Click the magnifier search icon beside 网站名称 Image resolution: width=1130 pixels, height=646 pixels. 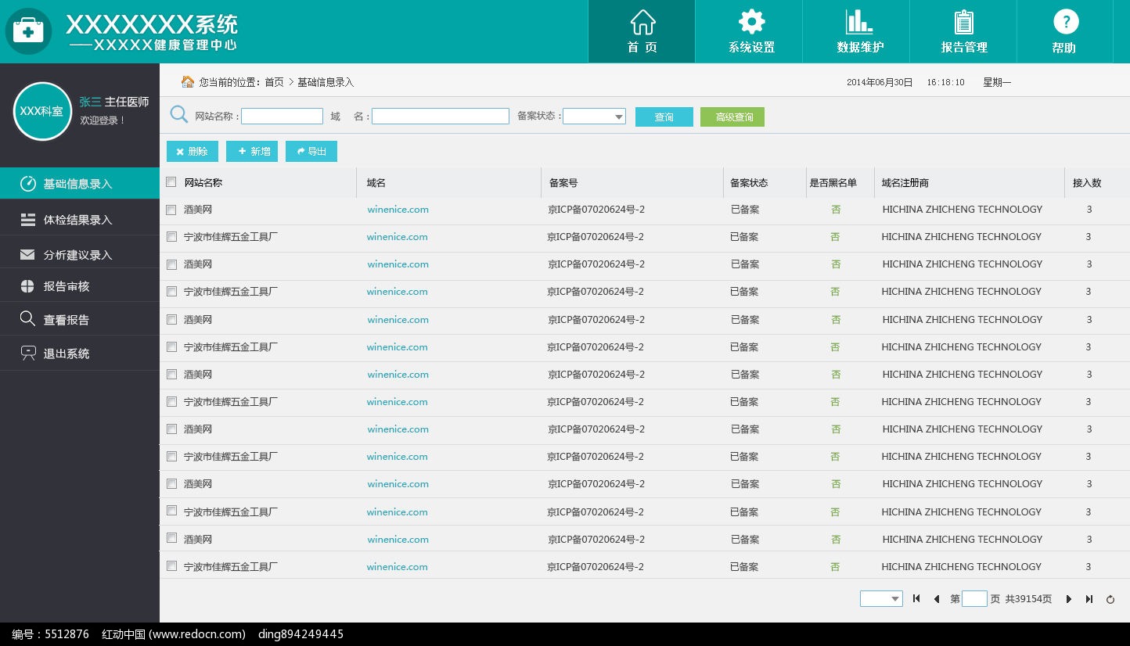coord(179,115)
